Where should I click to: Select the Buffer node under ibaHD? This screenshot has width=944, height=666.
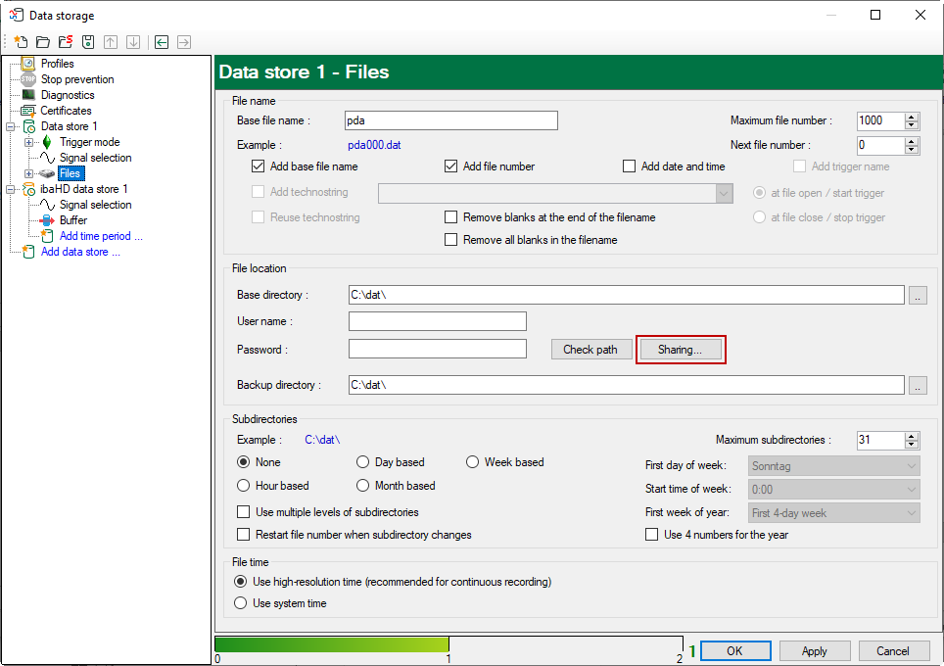pyautogui.click(x=73, y=220)
